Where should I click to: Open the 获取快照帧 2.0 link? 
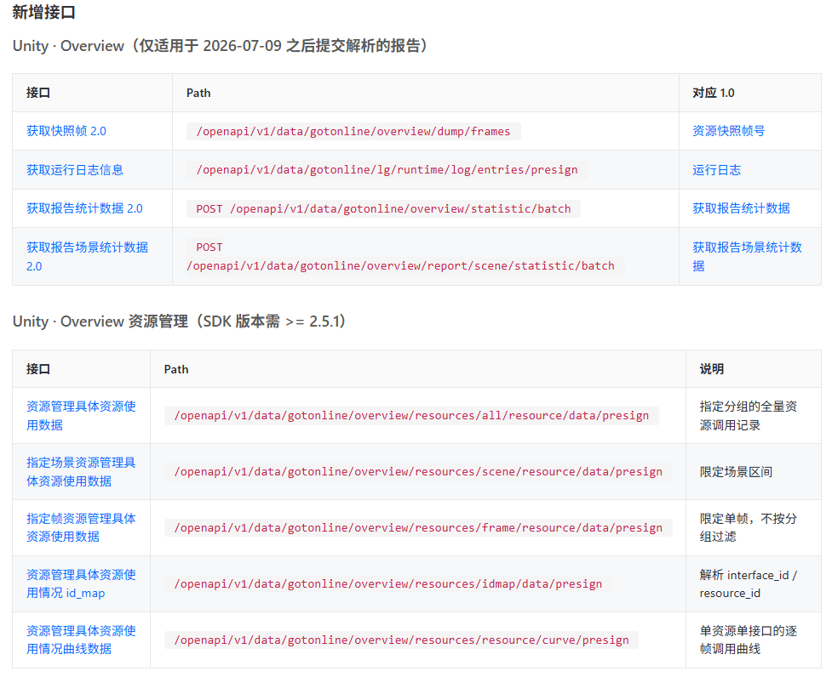(x=66, y=131)
